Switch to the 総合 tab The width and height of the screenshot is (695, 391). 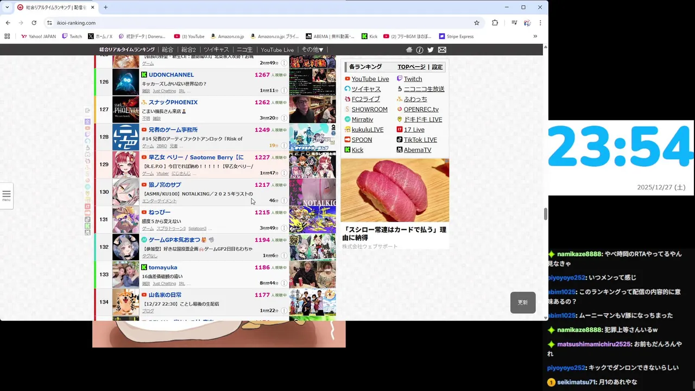point(167,49)
